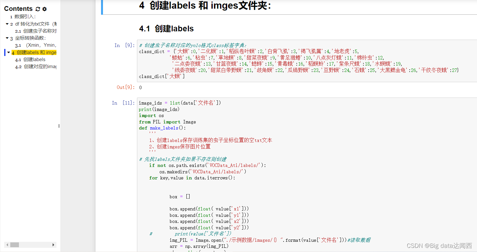Open table of contents settings gear
This screenshot has height=252, width=477.
pos(45,9)
